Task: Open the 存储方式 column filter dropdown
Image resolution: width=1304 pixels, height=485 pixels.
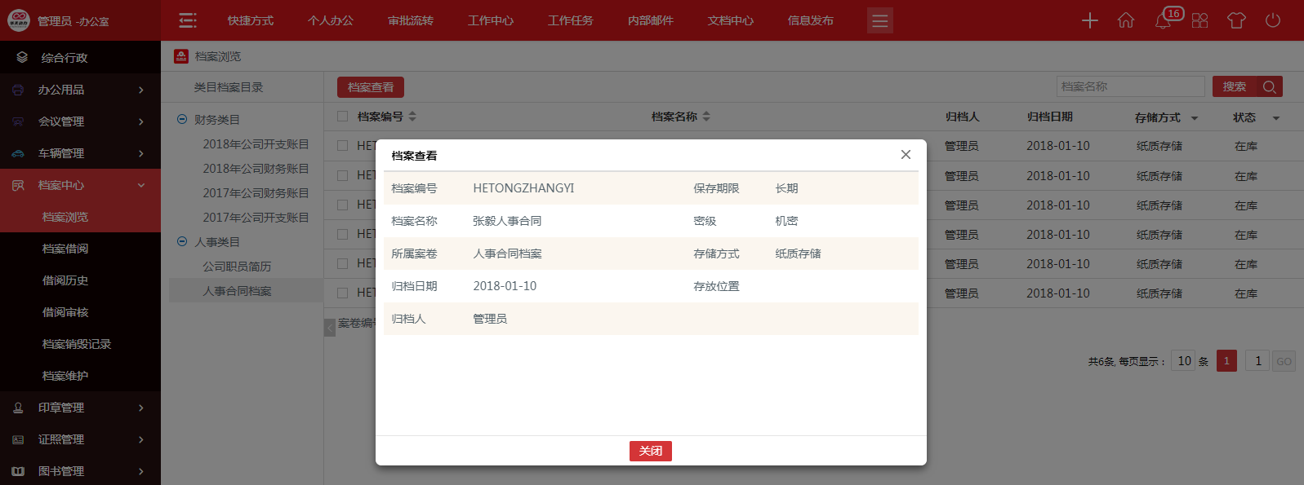Action: point(1195,118)
